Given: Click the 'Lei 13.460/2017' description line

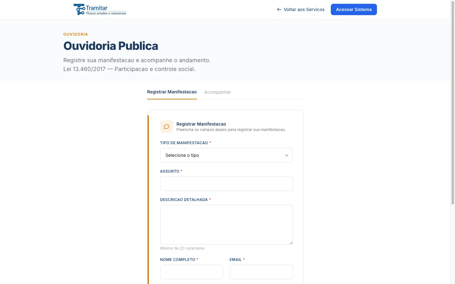Looking at the screenshot, I should click(130, 69).
